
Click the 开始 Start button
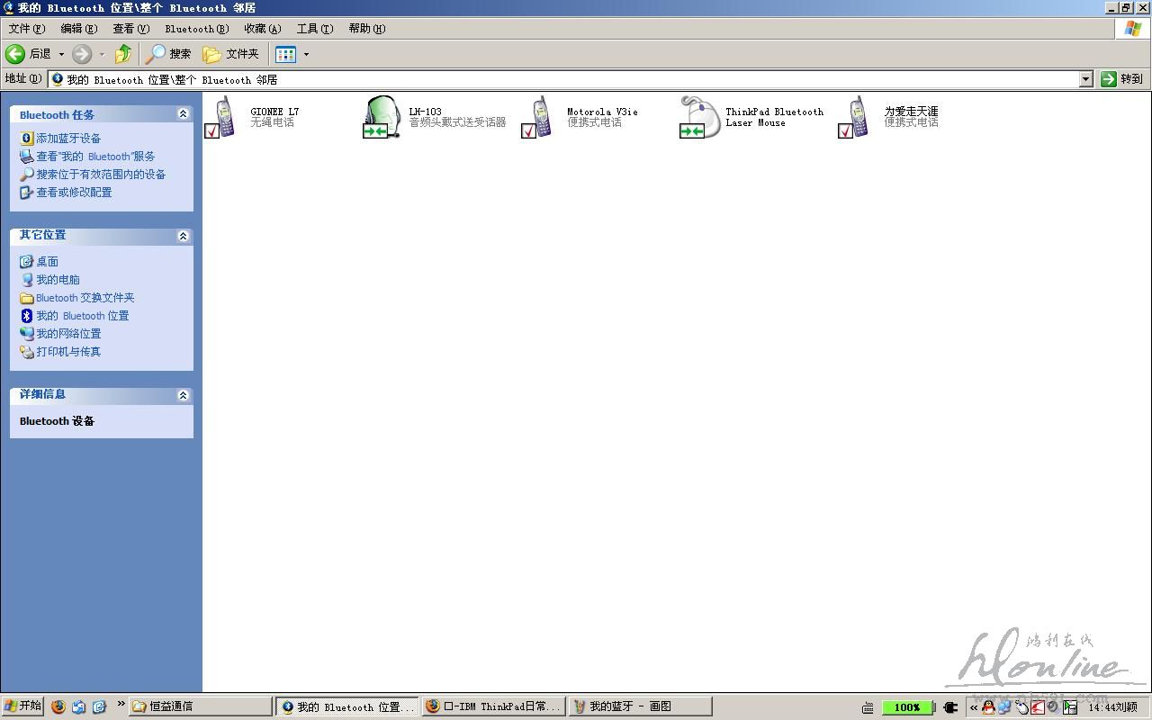click(x=22, y=706)
